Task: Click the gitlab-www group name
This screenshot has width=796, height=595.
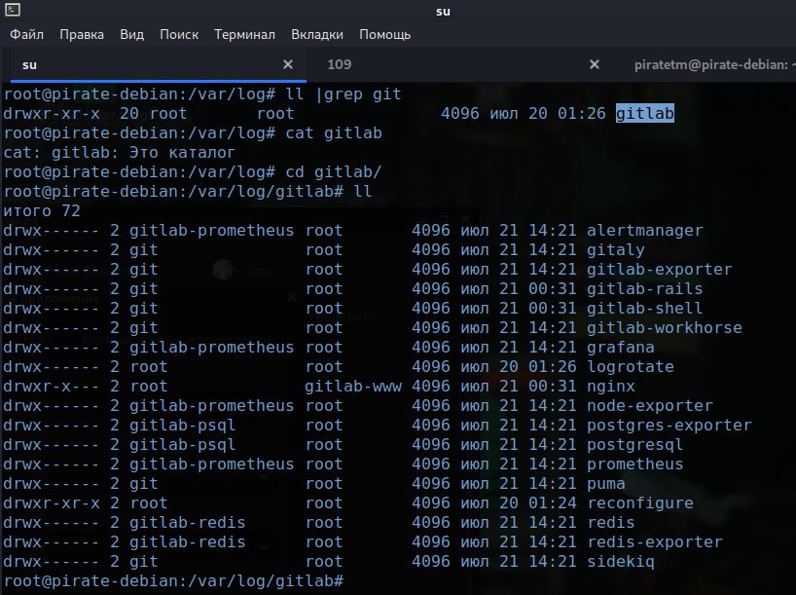Action: [x=353, y=387]
